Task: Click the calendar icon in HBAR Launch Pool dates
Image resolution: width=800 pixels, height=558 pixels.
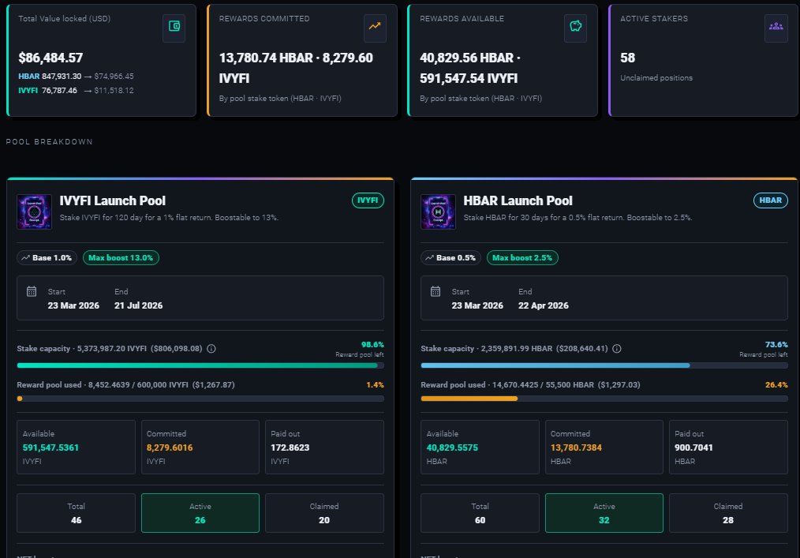Action: point(436,291)
